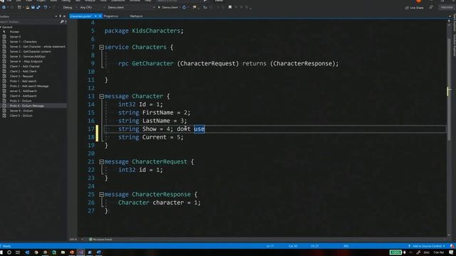Screen dimensions: 456x256
Task: Click the feedback icon next to Live Share
Action: point(431,7)
